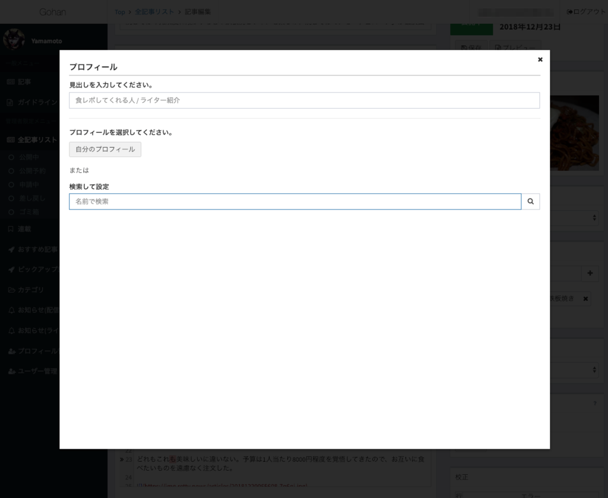The height and width of the screenshot is (498, 608).
Task: Click the 見出し heading input field
Action: point(305,100)
